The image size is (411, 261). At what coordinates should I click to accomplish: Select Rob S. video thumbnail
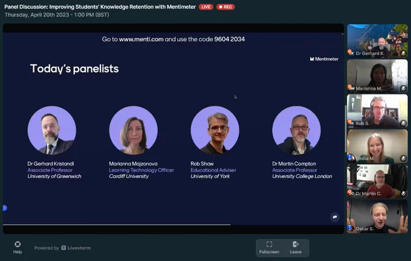click(x=377, y=111)
